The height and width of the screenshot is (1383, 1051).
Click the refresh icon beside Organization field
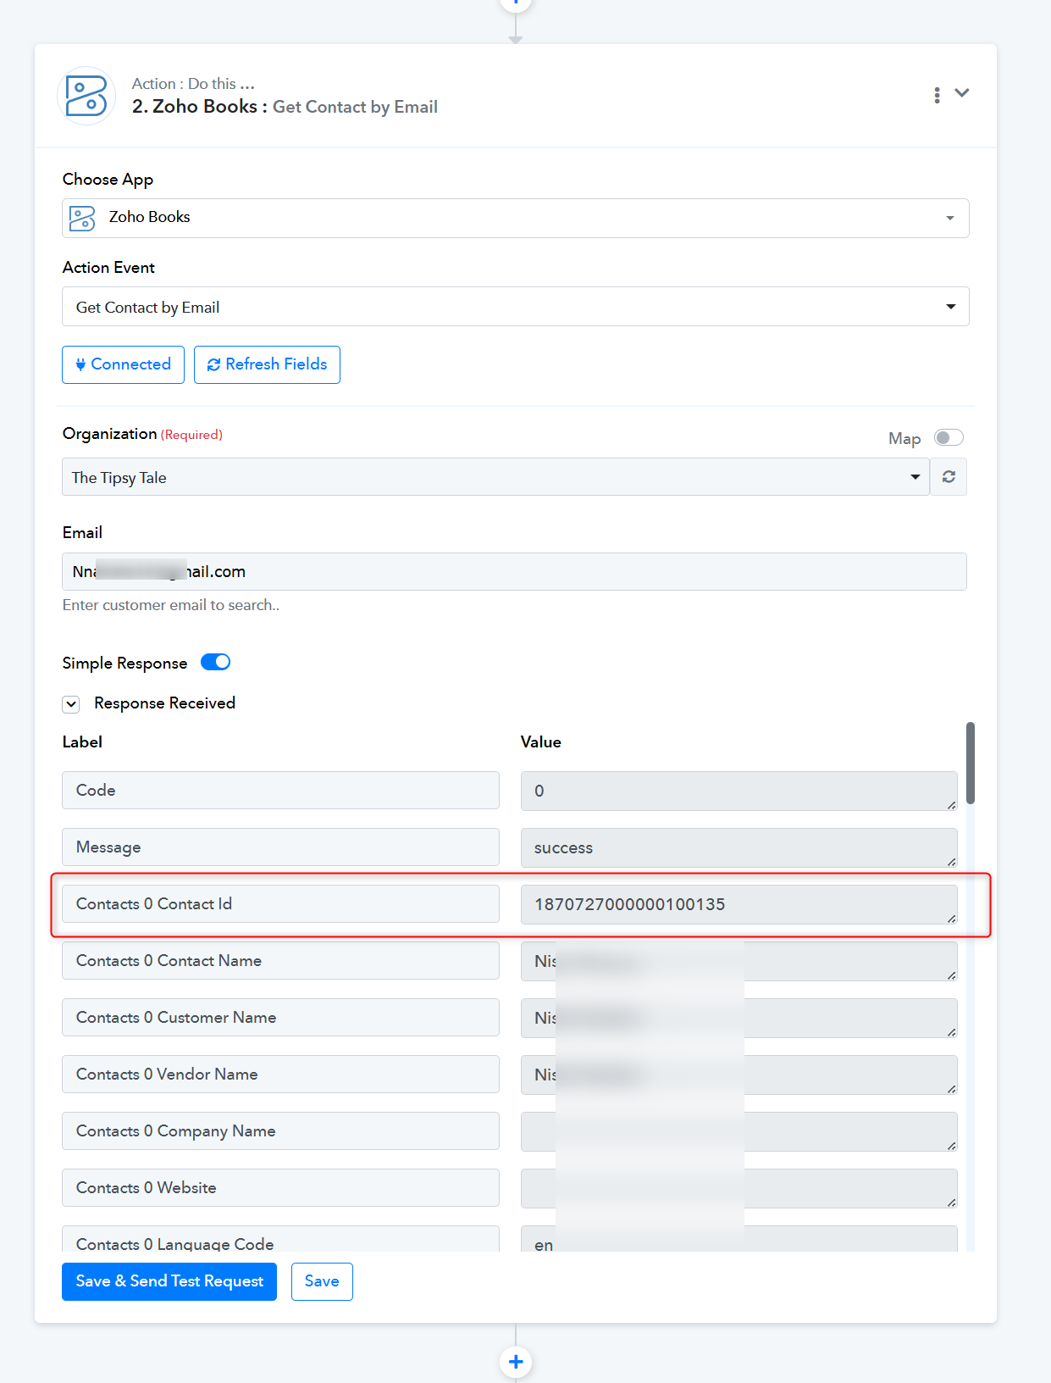(x=949, y=477)
